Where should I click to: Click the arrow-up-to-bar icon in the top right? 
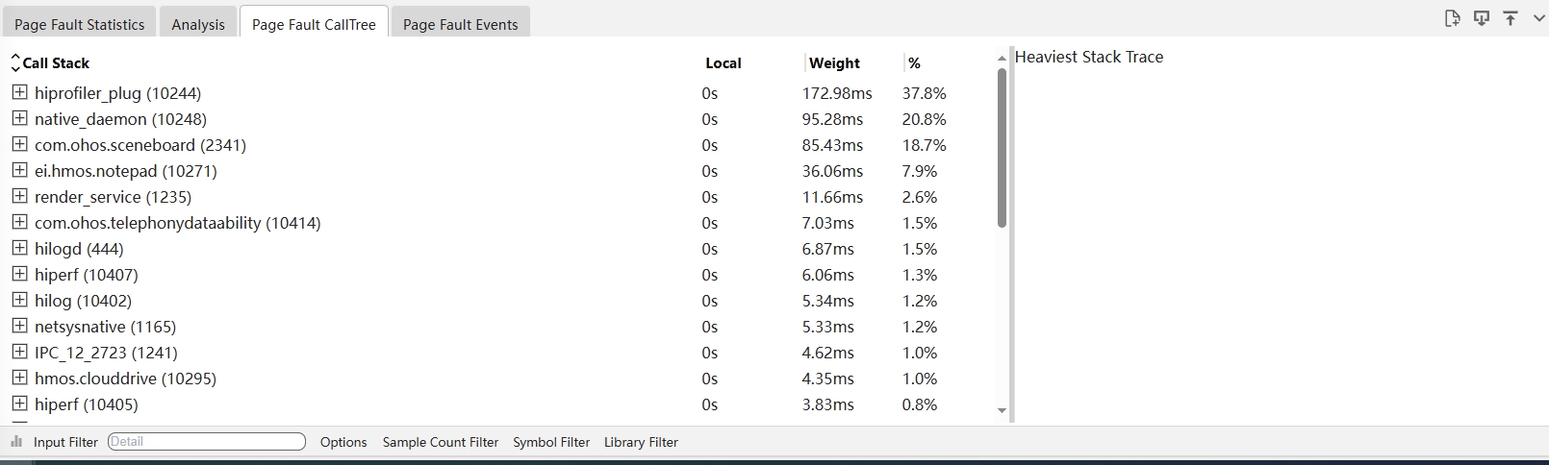1511,18
